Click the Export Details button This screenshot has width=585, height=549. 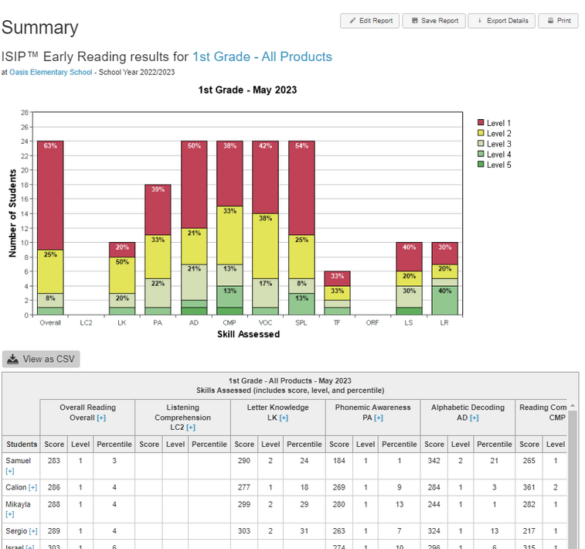(x=502, y=21)
